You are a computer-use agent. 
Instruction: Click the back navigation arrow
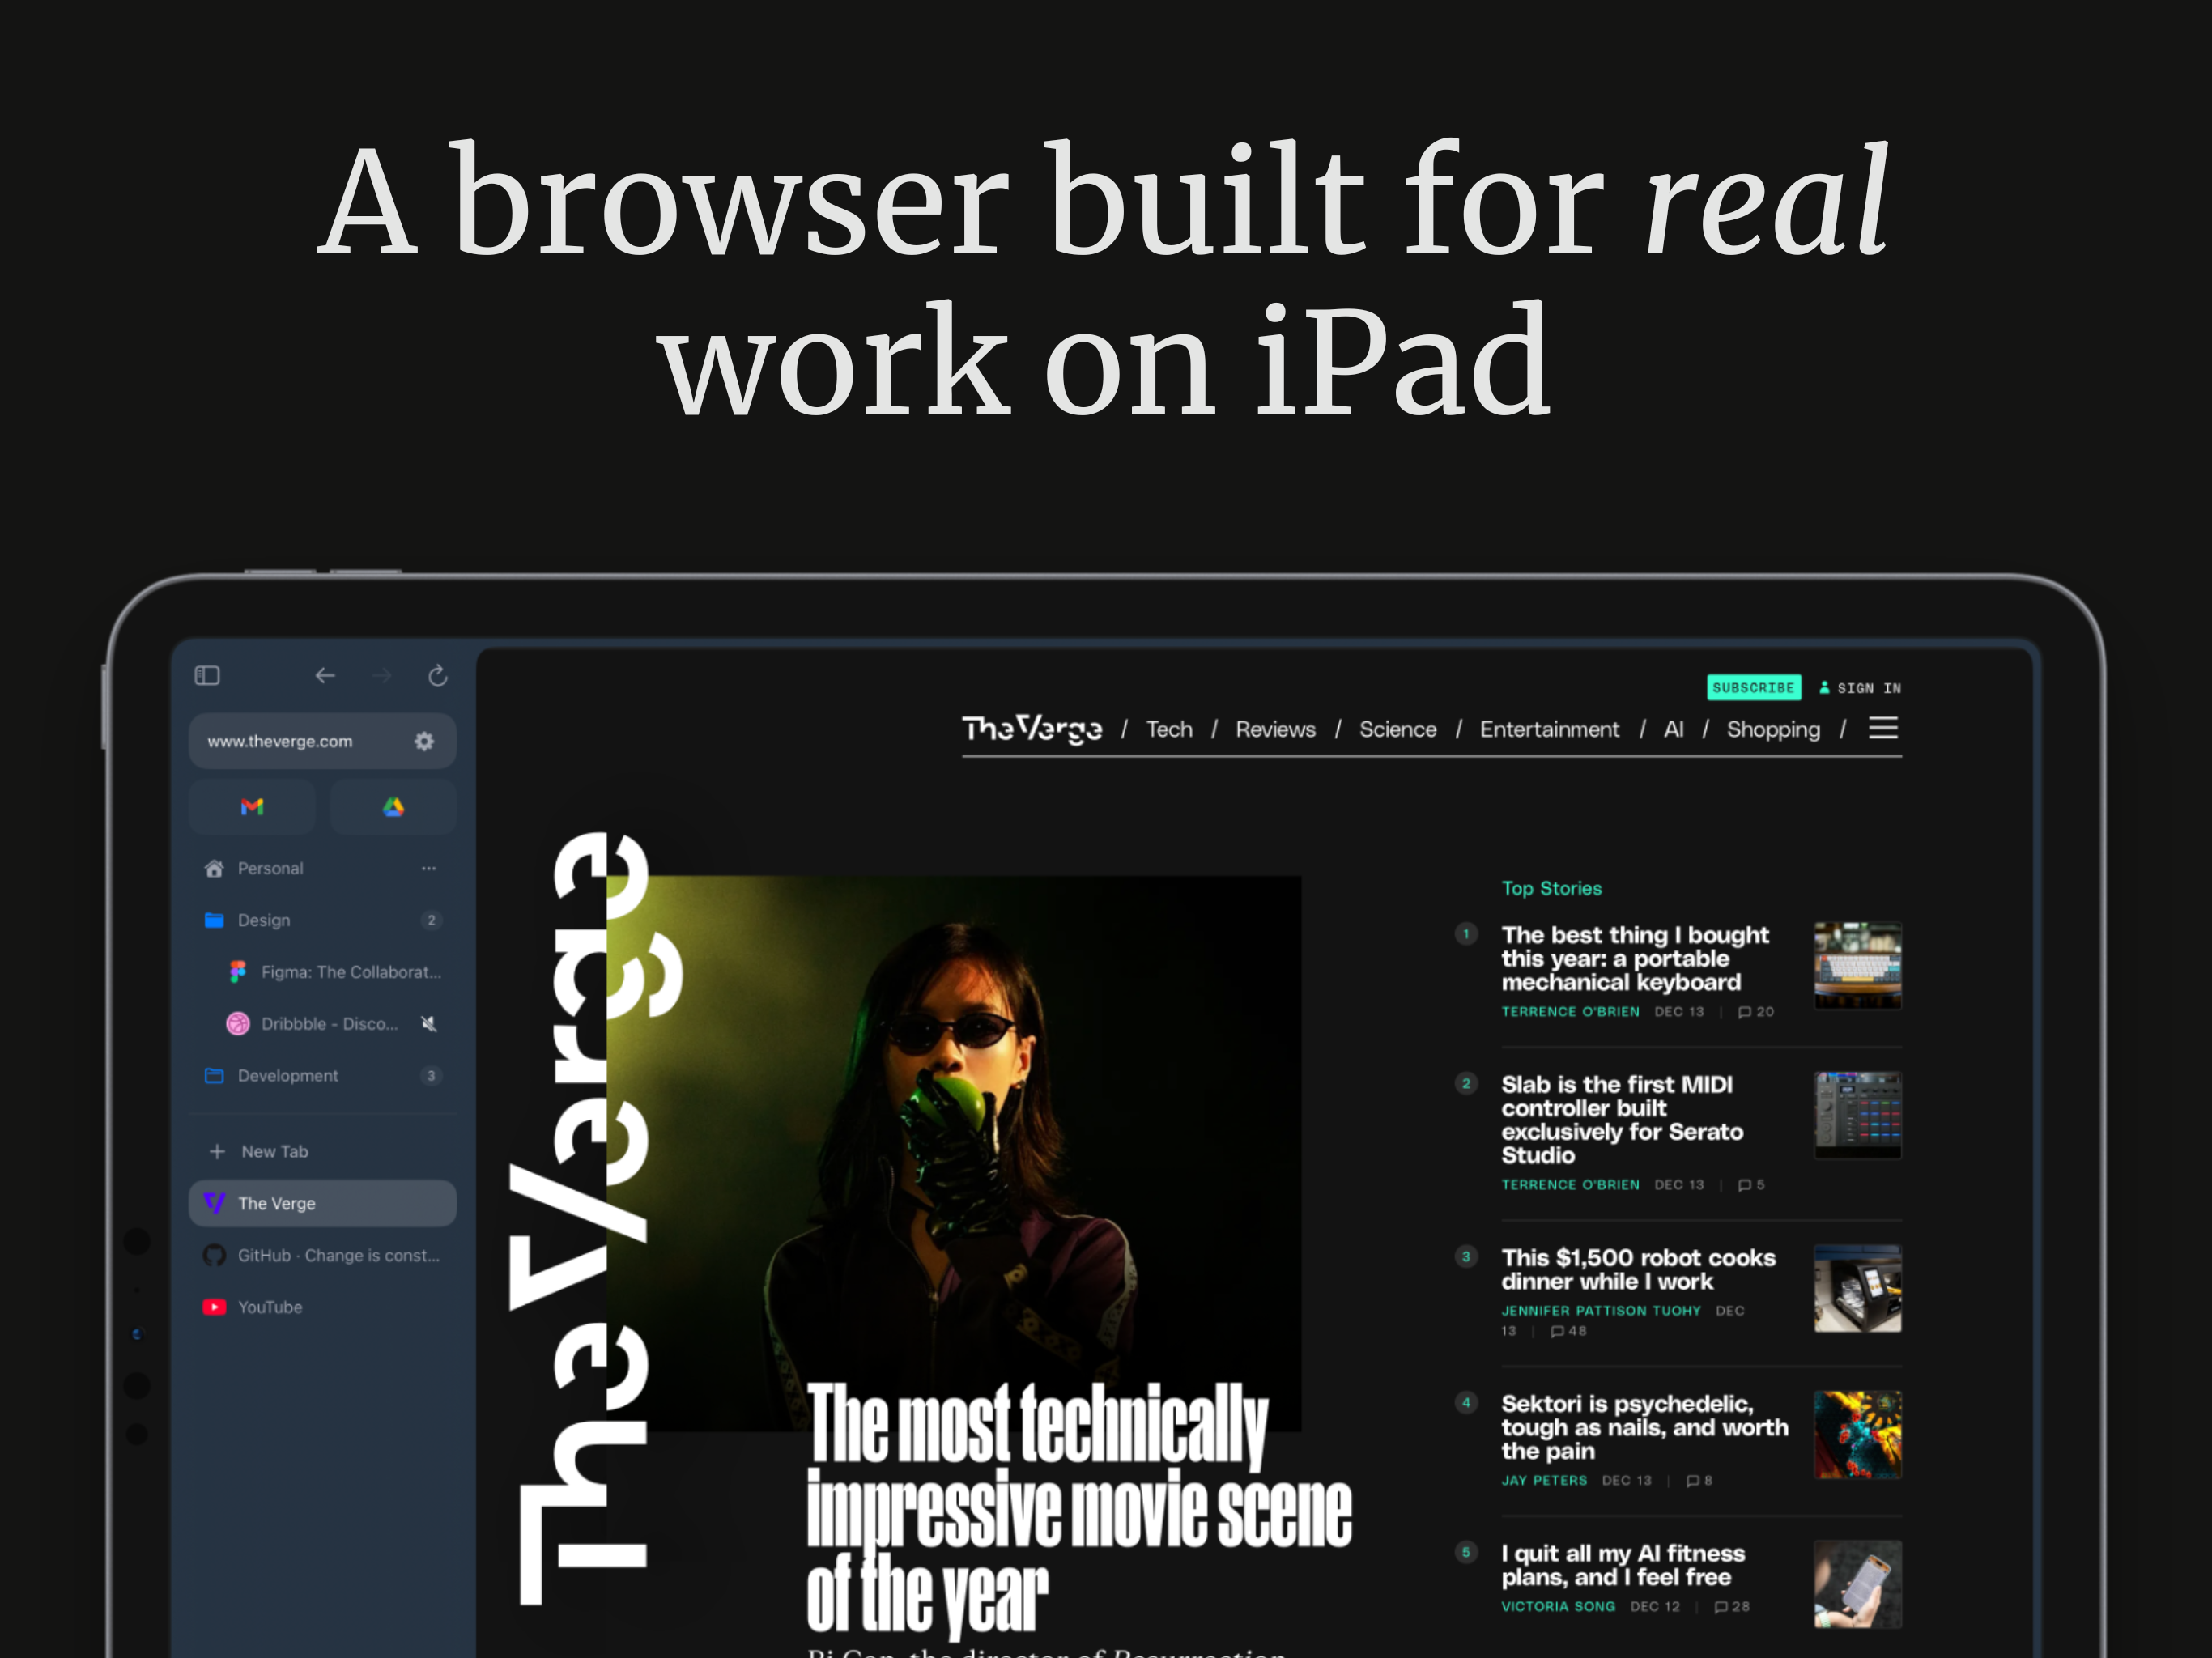[325, 675]
